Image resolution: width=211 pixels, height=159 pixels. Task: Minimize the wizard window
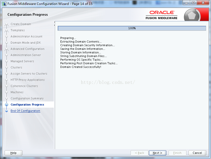186,3
